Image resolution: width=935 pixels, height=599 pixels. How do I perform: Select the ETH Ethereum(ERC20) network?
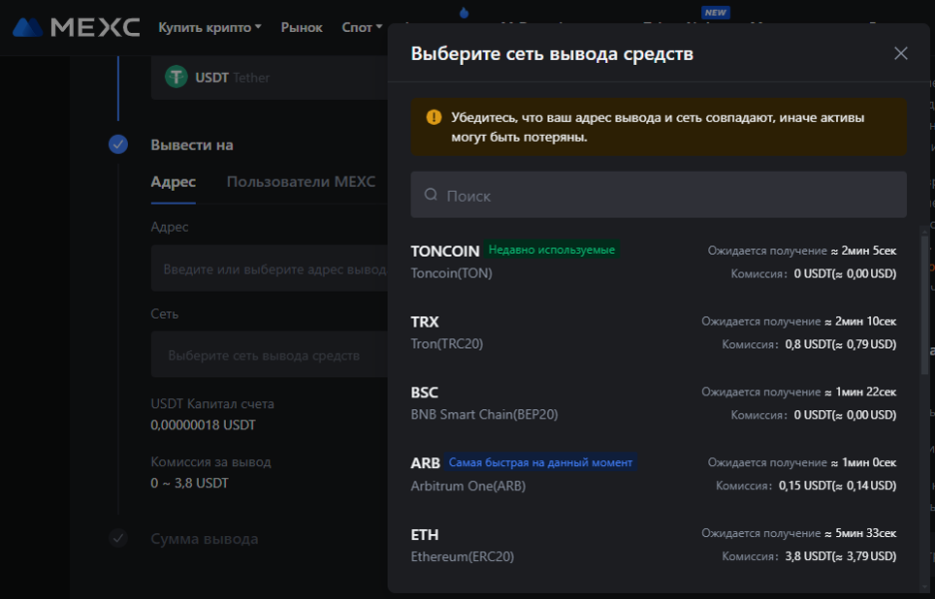tap(653, 545)
